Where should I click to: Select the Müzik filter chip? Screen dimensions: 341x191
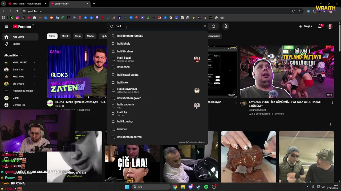(65, 36)
